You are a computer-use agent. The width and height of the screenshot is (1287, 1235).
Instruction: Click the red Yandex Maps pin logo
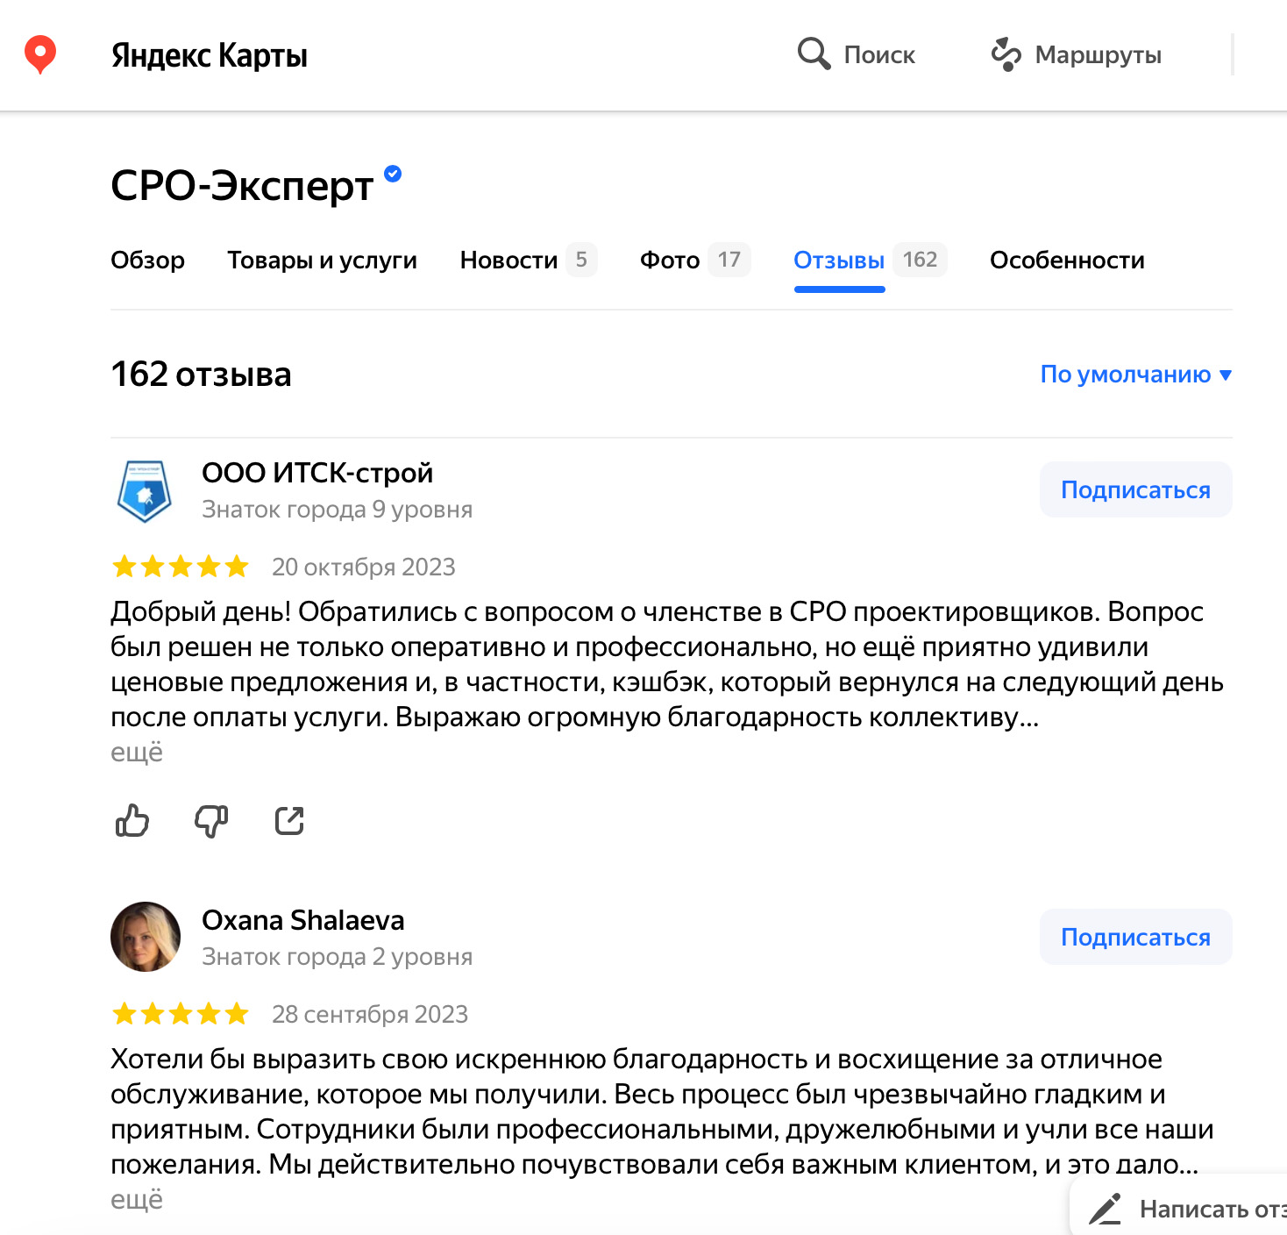(40, 54)
